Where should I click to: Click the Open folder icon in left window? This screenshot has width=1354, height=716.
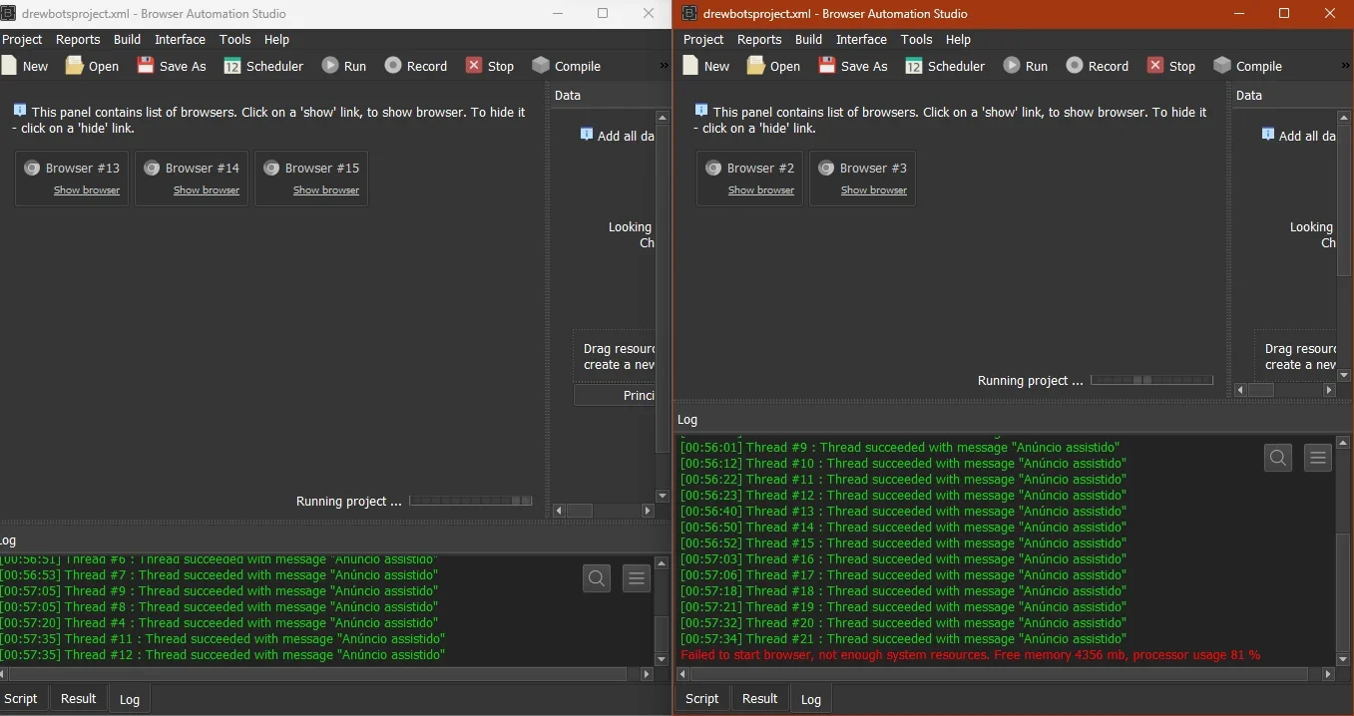coord(75,66)
